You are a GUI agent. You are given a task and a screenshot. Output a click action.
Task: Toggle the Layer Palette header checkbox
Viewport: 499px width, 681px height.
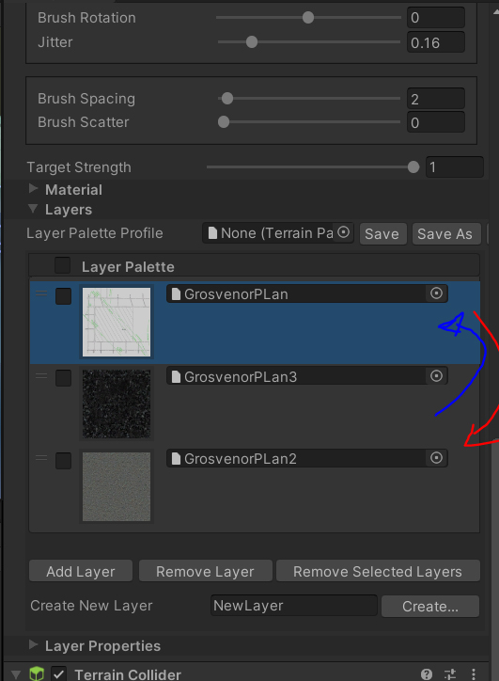point(62,265)
